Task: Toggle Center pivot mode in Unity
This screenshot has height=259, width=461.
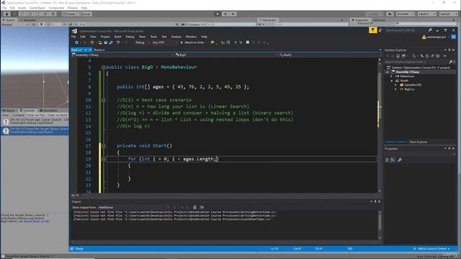Action: 70,14
